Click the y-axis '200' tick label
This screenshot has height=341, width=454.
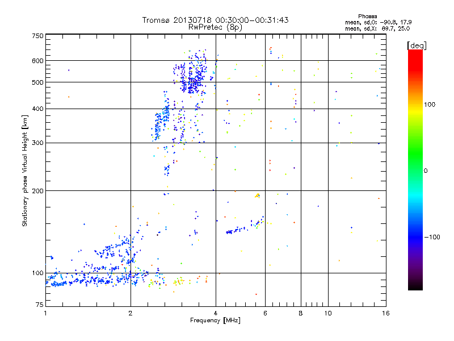[x=37, y=191]
